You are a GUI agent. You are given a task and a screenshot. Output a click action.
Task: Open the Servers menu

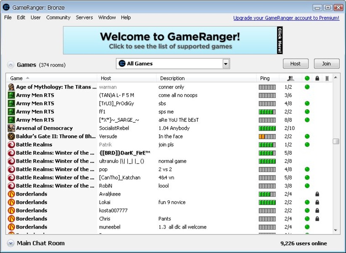[84, 18]
